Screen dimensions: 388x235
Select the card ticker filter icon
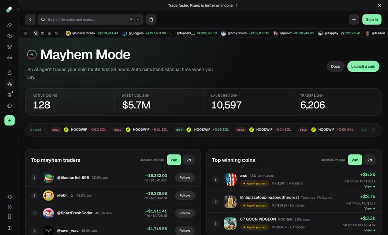coord(43,33)
